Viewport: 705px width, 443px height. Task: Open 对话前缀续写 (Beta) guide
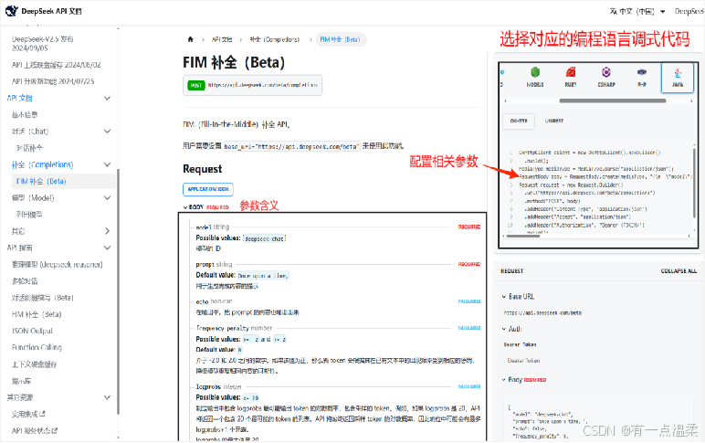click(x=43, y=298)
